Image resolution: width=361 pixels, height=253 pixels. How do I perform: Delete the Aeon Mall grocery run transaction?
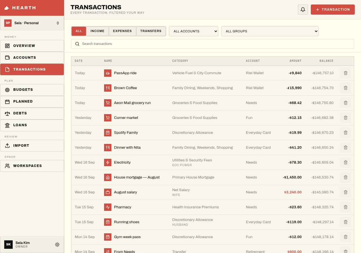(345, 103)
